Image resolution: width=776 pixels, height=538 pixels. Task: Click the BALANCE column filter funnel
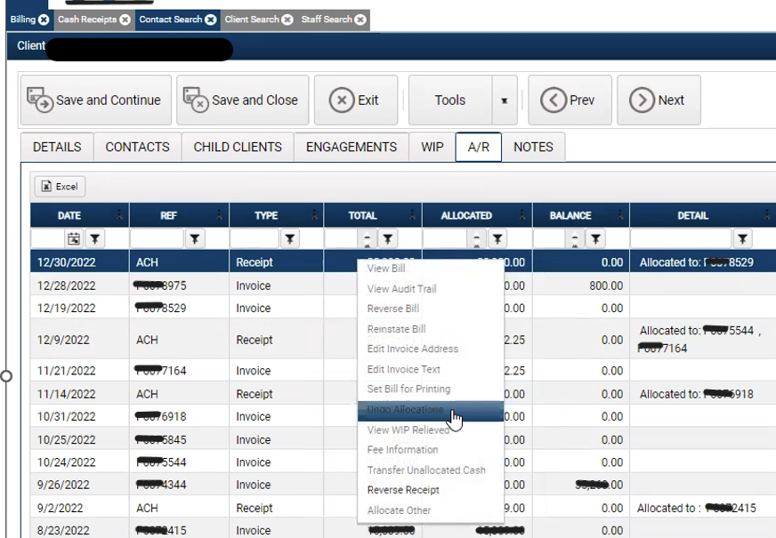[x=595, y=239]
